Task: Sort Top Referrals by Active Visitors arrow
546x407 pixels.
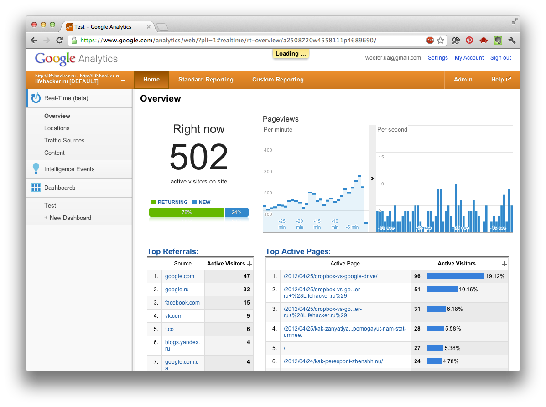Action: pos(250,264)
